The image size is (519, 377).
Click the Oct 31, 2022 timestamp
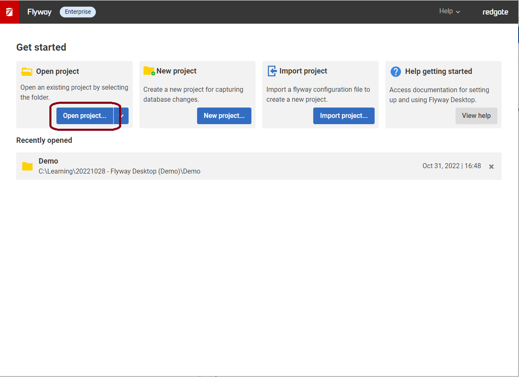pos(452,166)
